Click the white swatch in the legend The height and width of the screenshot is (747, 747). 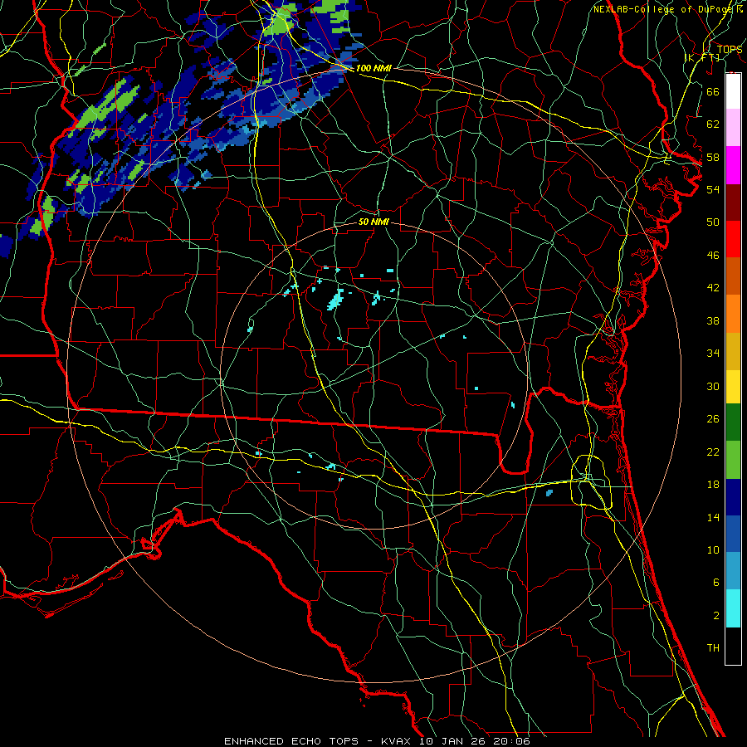[733, 91]
